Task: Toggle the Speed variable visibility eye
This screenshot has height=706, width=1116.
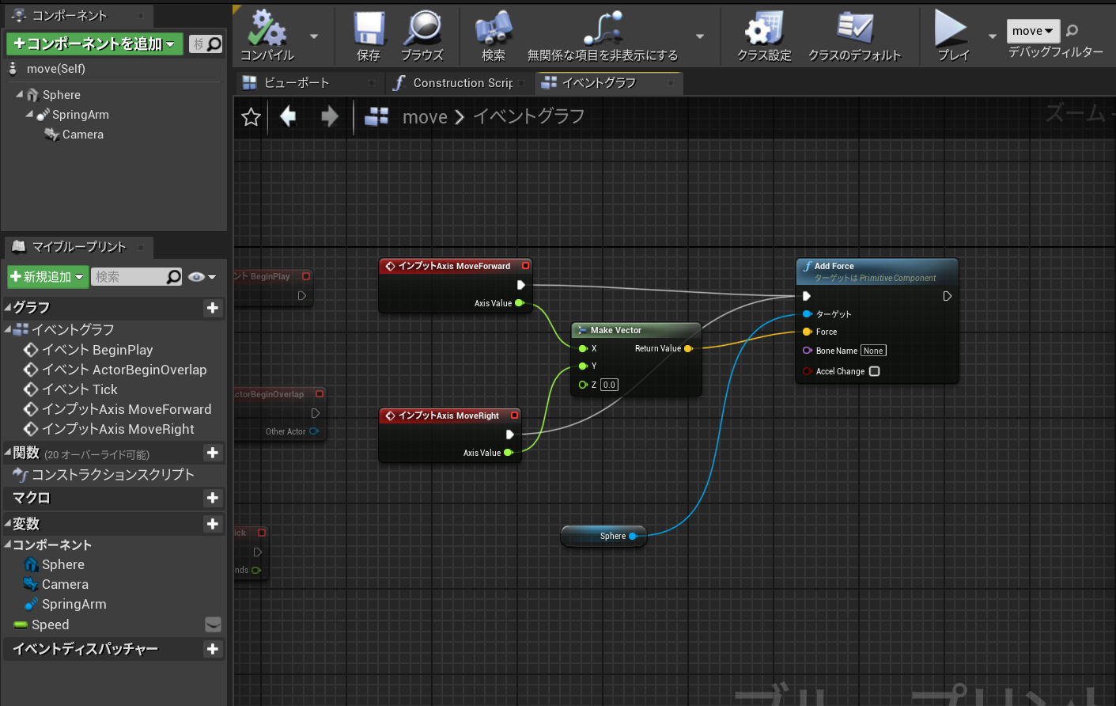Action: click(213, 624)
